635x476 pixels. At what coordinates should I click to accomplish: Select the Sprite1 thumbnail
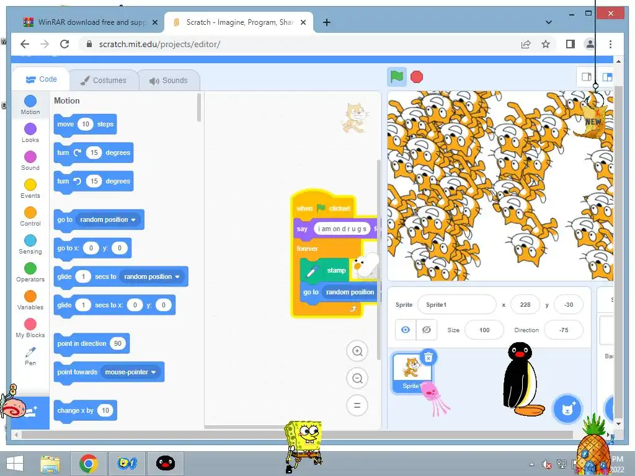coord(412,372)
